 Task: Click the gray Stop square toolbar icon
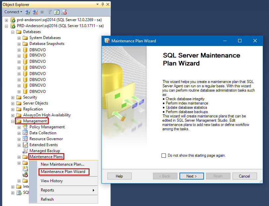[x=42, y=12]
